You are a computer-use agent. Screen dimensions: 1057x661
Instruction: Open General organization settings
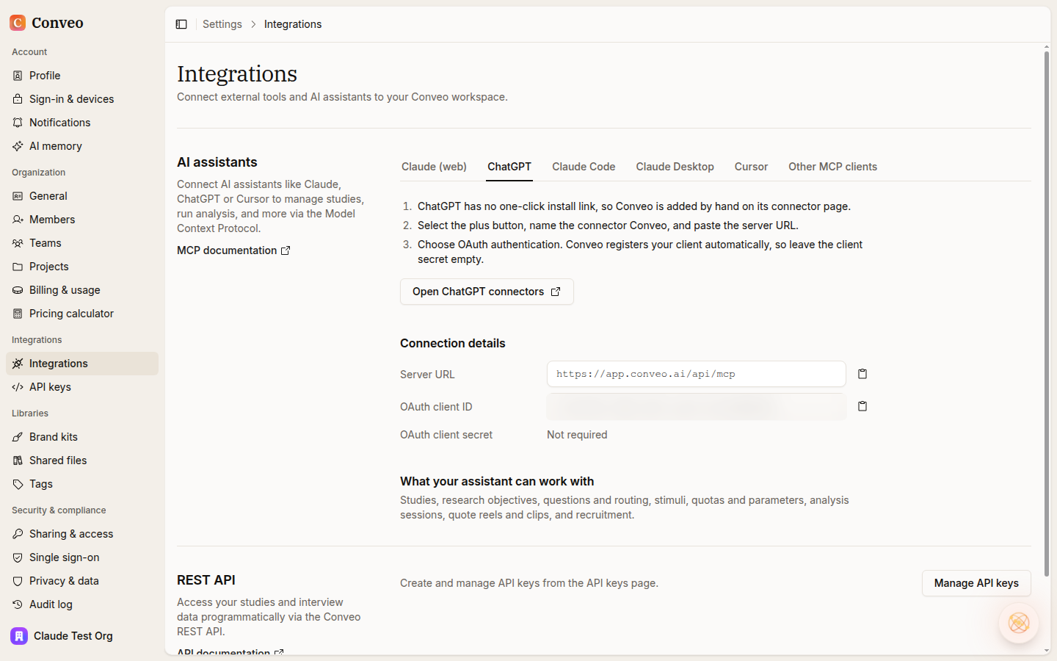pyautogui.click(x=82, y=196)
